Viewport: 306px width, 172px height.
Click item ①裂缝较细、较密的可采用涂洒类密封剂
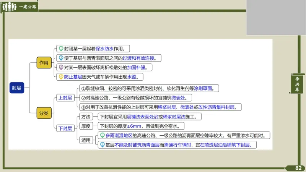tap(149, 88)
